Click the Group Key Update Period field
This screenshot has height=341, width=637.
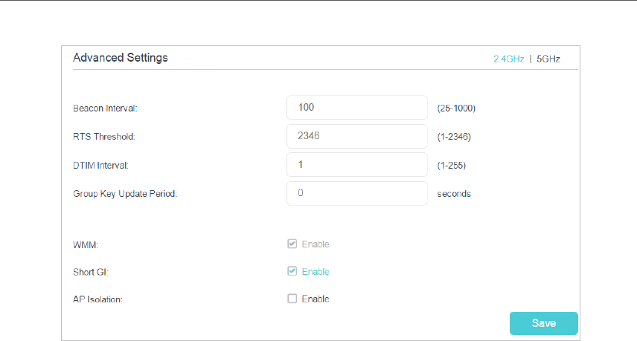click(357, 193)
